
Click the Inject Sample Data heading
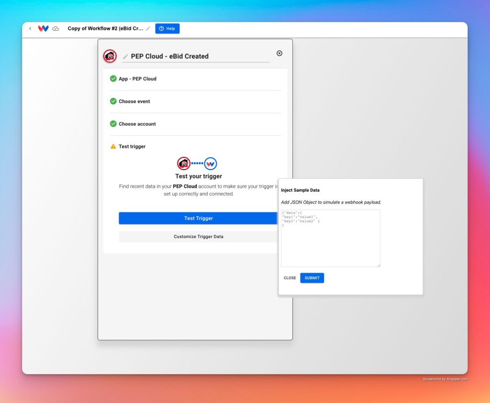pyautogui.click(x=300, y=190)
